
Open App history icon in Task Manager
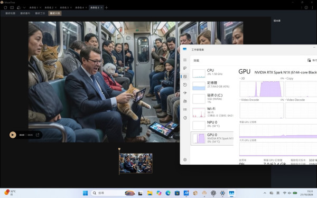click(185, 85)
